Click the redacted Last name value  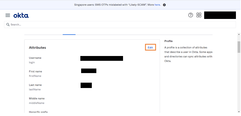point(86,85)
